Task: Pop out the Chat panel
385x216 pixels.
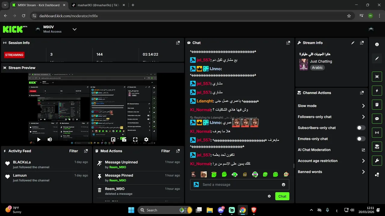Action: tap(288, 43)
